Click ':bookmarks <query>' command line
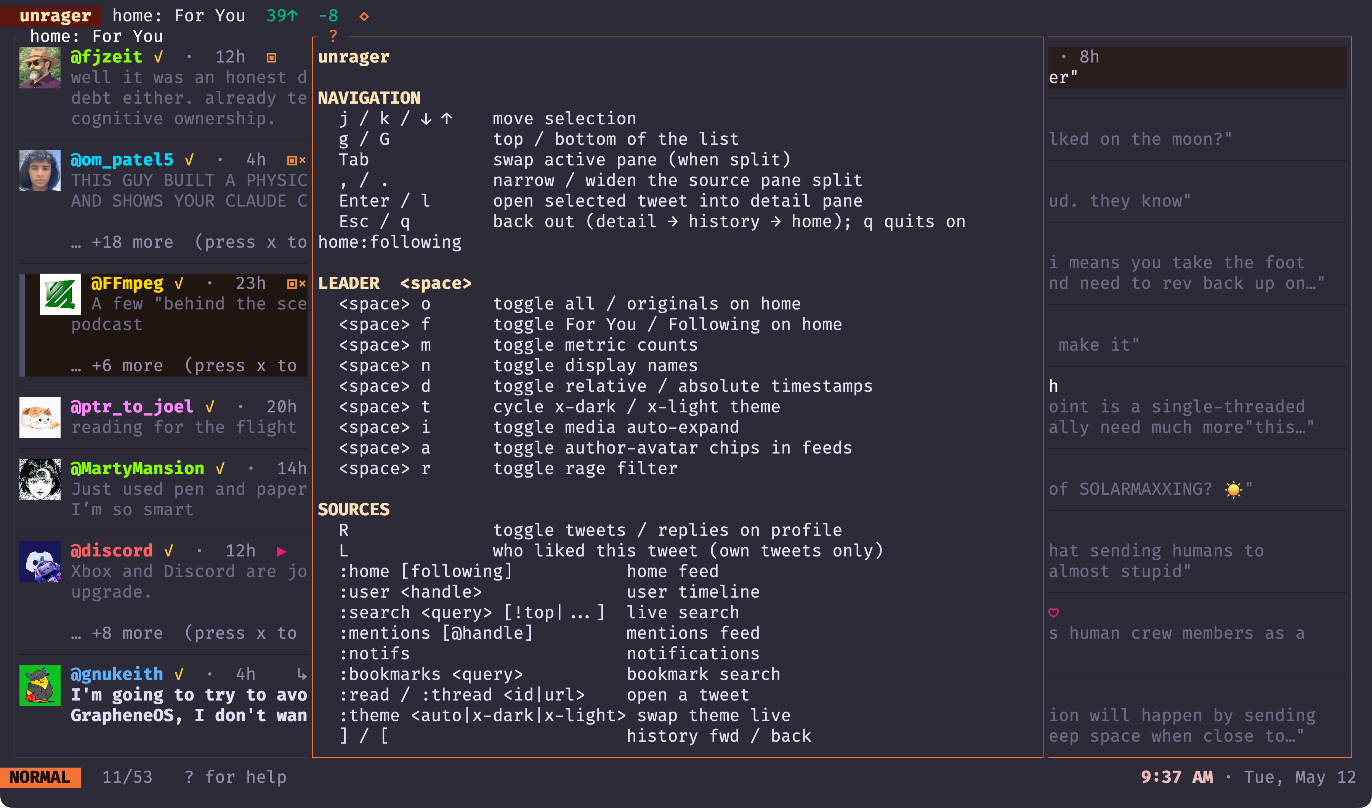Screen dimensions: 1372x808 [x=559, y=675]
